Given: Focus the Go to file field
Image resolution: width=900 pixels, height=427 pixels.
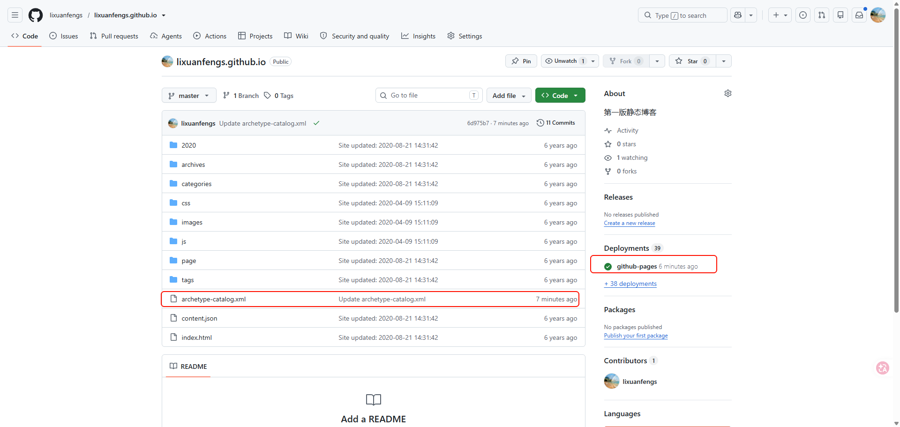Looking at the screenshot, I should (429, 95).
